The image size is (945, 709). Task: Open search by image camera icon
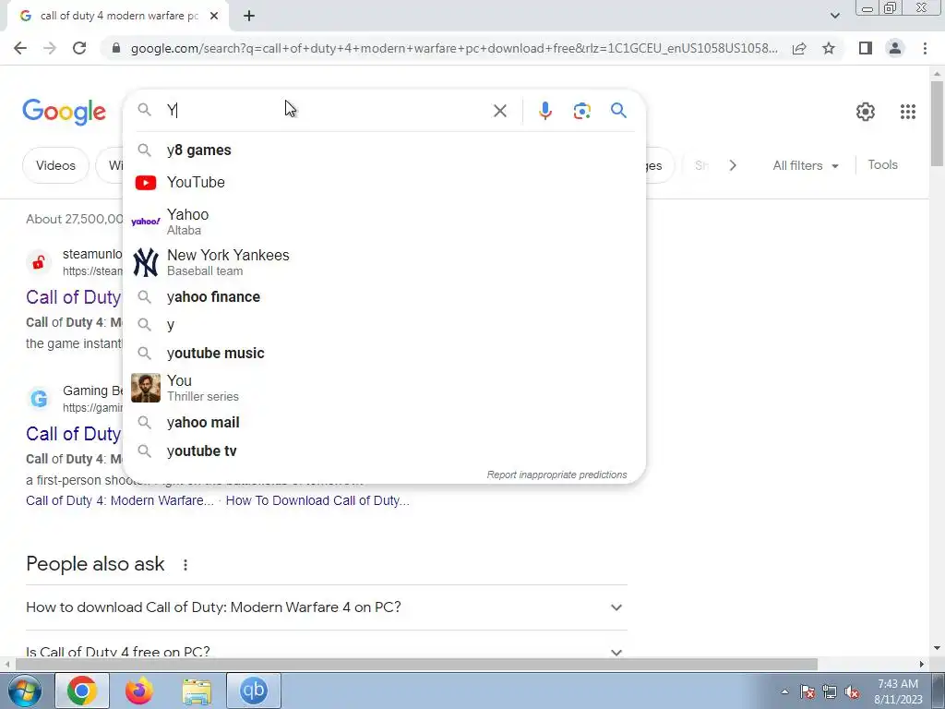pyautogui.click(x=581, y=111)
